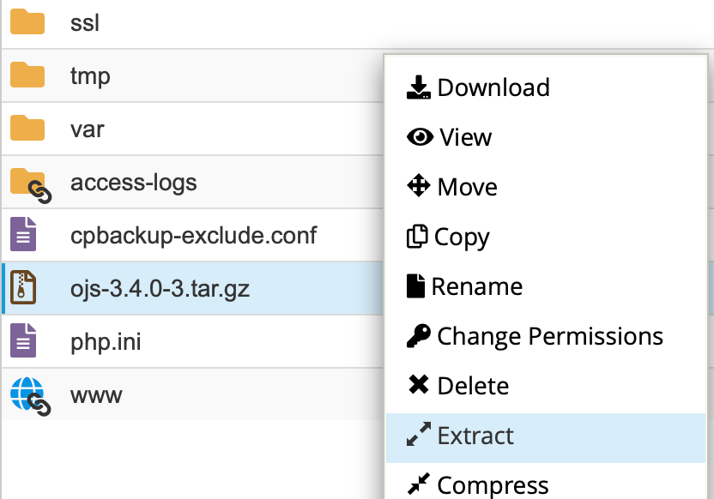Select the php.ini file name
Screen dimensions: 714x499
pos(106,341)
